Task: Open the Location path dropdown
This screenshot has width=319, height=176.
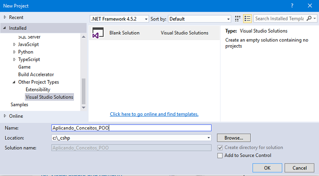Action: pyautogui.click(x=208, y=138)
